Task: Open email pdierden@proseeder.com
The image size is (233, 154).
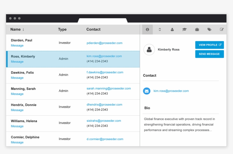Action: 105,43
